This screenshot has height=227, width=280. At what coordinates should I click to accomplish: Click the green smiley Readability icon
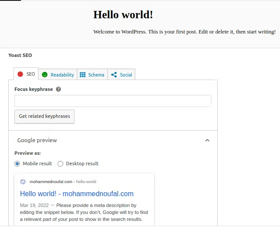(44, 75)
